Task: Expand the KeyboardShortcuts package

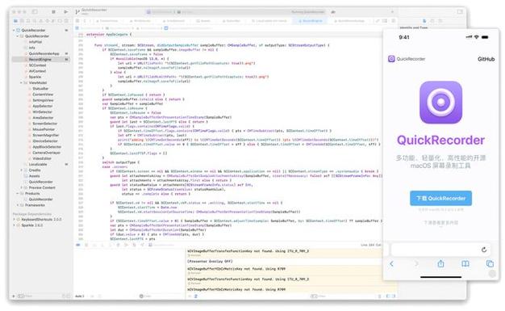Action: coord(14,220)
